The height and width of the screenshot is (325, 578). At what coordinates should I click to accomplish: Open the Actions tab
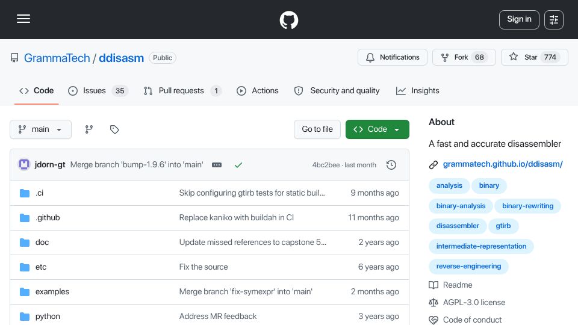click(258, 91)
